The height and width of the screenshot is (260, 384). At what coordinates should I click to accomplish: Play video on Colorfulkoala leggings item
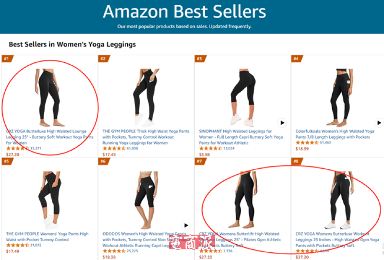(x=379, y=123)
